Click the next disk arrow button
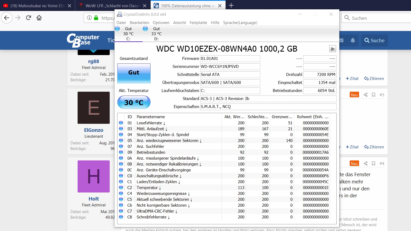 333,49
